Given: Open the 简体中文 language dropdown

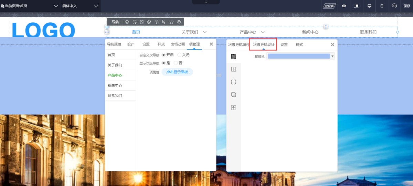Looking at the screenshot, I should (x=81, y=6).
